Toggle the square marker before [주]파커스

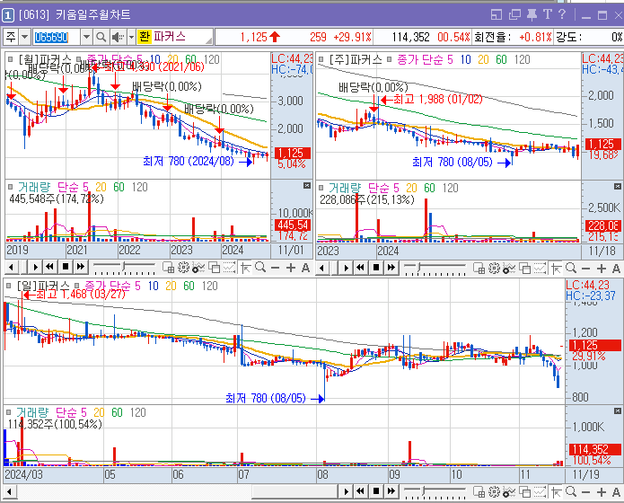321,60
